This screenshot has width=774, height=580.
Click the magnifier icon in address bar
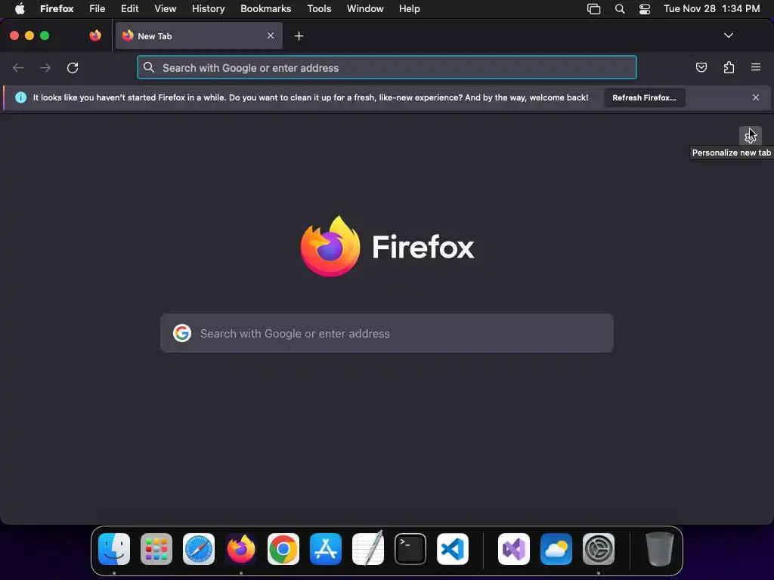[x=149, y=67]
